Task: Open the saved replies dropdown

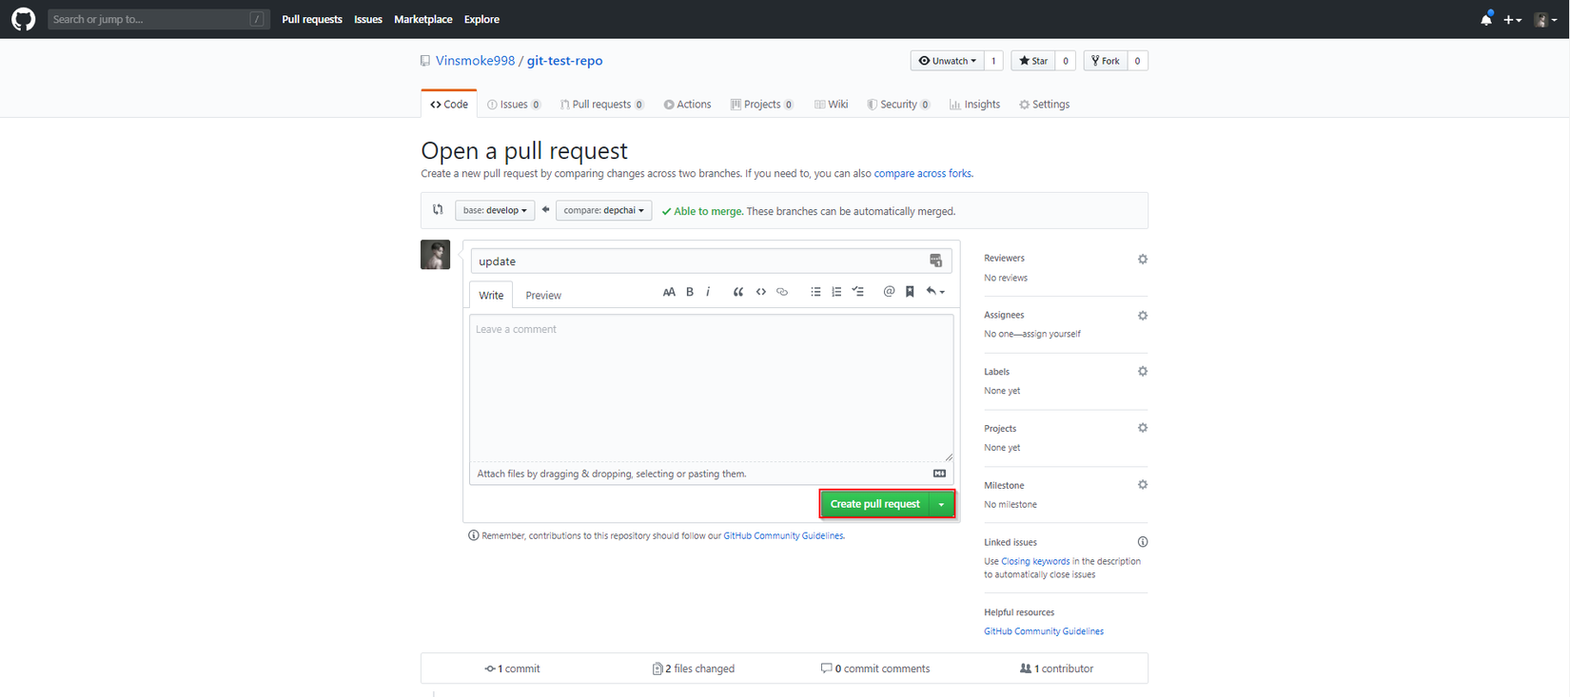Action: pos(935,292)
